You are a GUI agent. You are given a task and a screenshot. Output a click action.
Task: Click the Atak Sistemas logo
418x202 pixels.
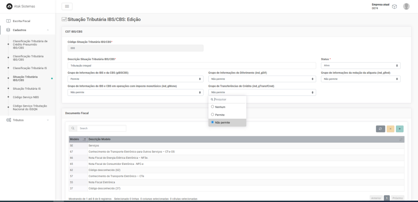tap(10, 6)
